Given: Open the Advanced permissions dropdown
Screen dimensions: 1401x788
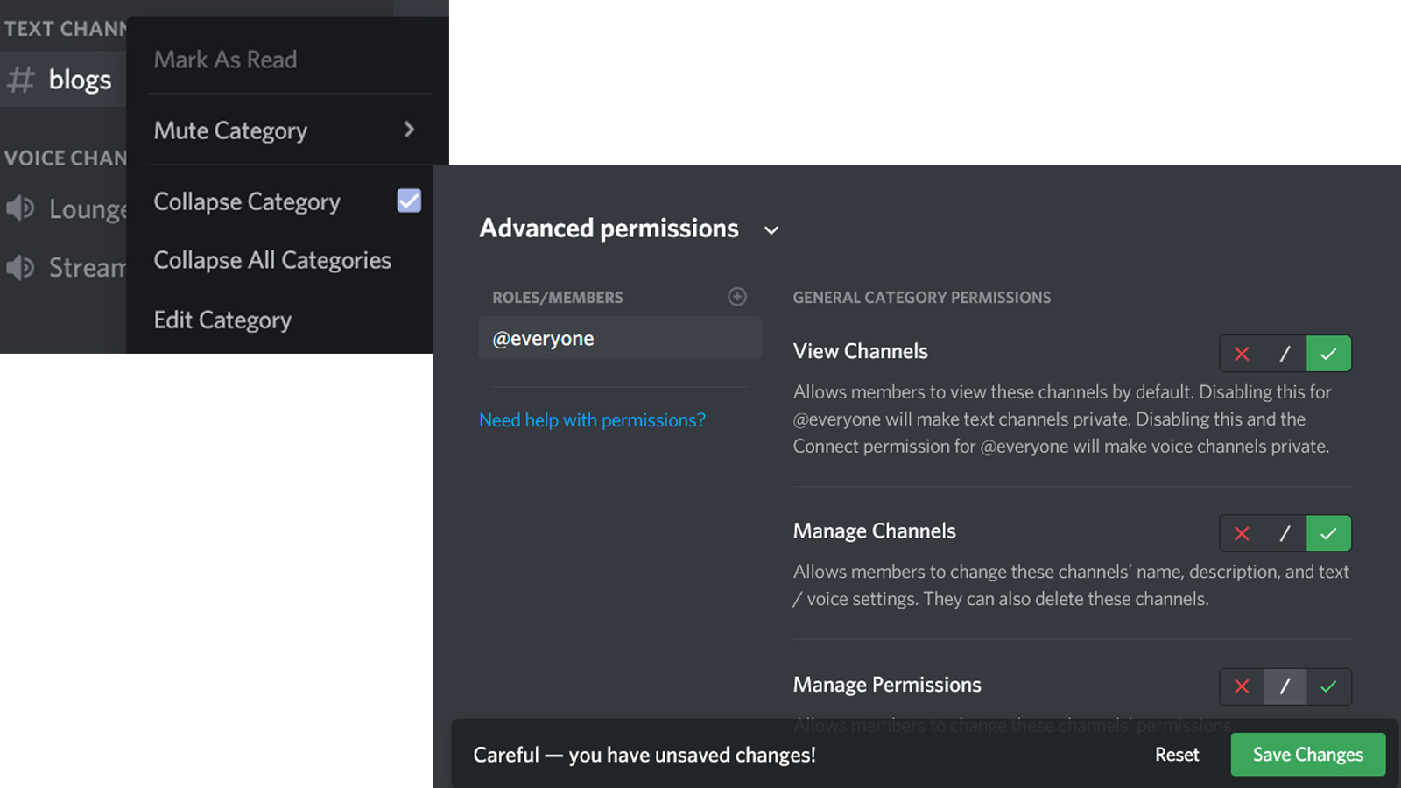Looking at the screenshot, I should 771,230.
